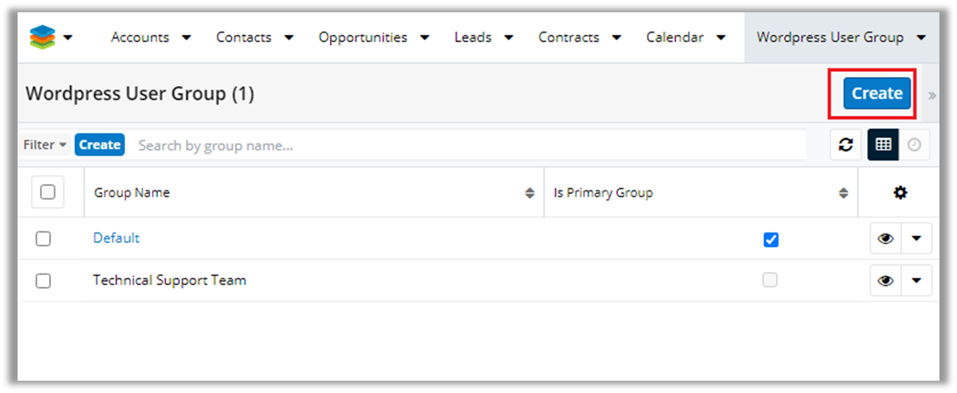Open the column settings gear icon
Viewport: 957px width, 393px height.
pyautogui.click(x=900, y=193)
